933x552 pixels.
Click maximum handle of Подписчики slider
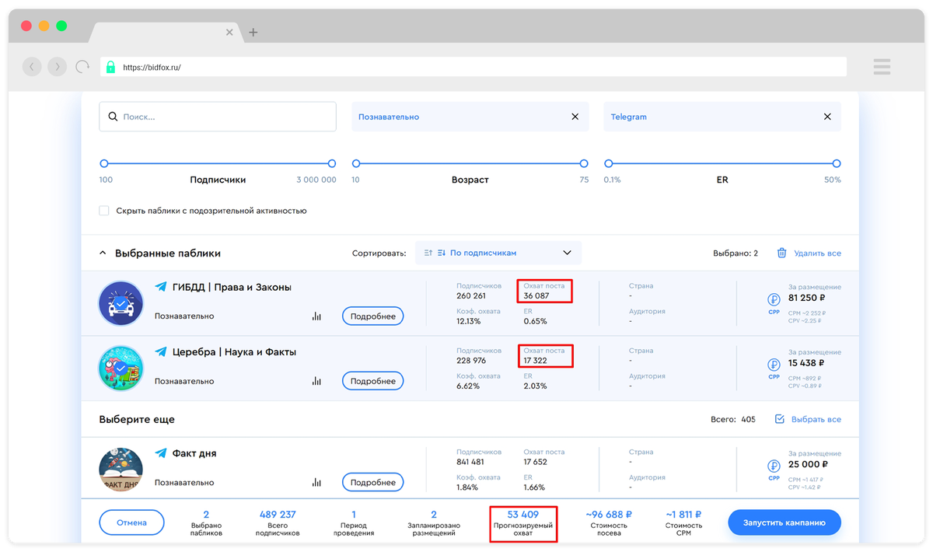pos(332,163)
